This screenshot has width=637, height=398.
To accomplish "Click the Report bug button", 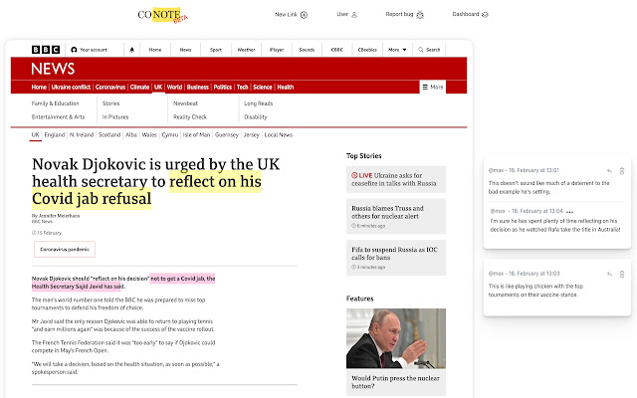I will click(x=404, y=15).
